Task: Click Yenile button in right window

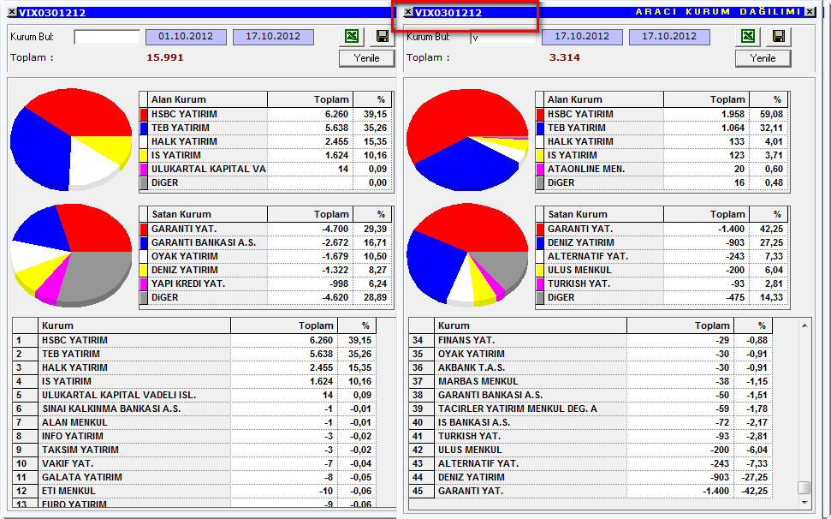Action: (x=763, y=58)
